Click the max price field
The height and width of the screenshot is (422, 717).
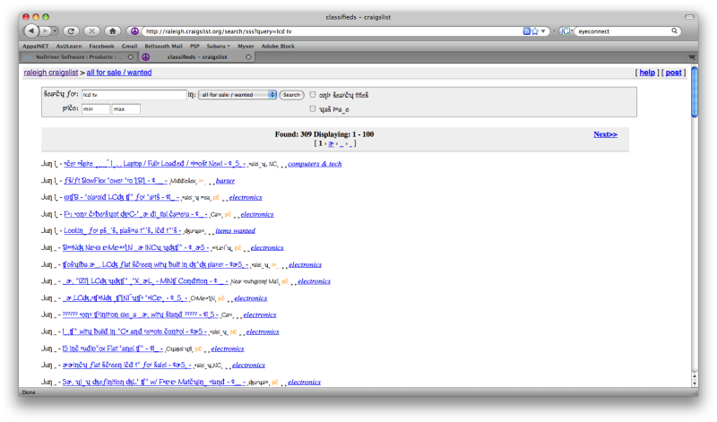126,108
